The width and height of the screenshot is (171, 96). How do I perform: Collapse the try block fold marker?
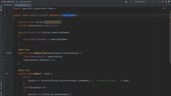[x=13, y=77]
